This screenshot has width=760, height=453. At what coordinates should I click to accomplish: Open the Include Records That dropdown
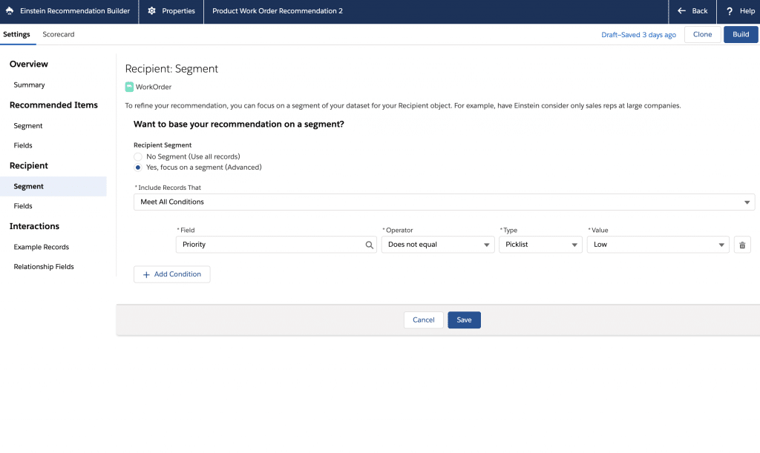click(x=444, y=202)
